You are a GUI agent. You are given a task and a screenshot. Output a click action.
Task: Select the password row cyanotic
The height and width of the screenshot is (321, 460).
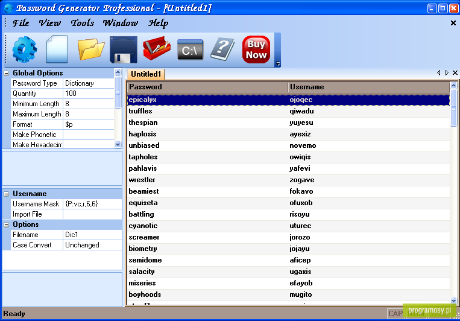point(288,226)
